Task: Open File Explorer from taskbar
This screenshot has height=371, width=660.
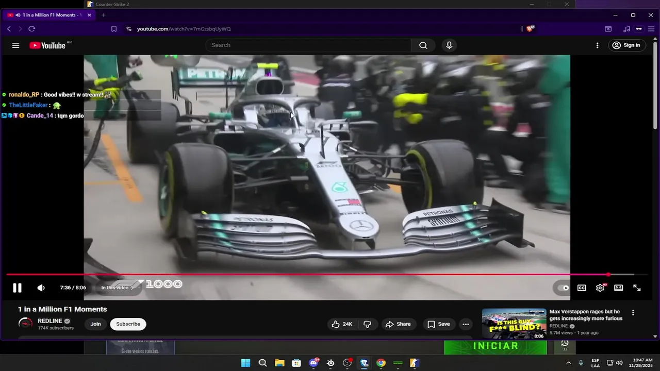Action: (279, 363)
